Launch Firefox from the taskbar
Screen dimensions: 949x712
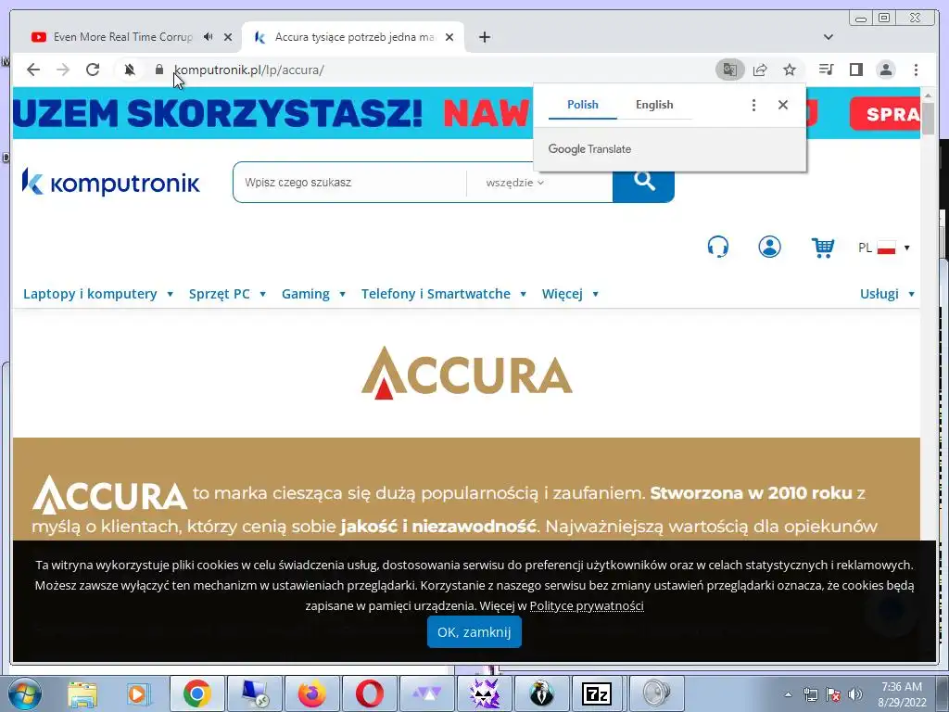pos(311,693)
